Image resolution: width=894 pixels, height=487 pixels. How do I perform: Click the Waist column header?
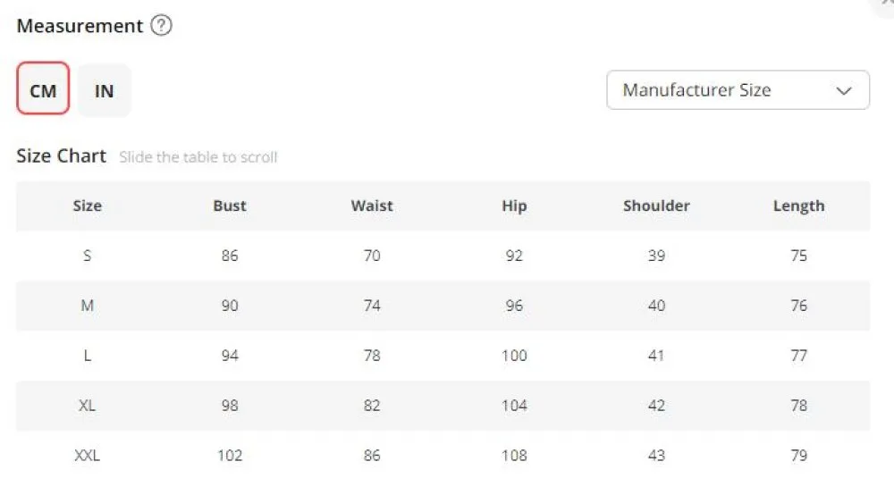pos(372,206)
